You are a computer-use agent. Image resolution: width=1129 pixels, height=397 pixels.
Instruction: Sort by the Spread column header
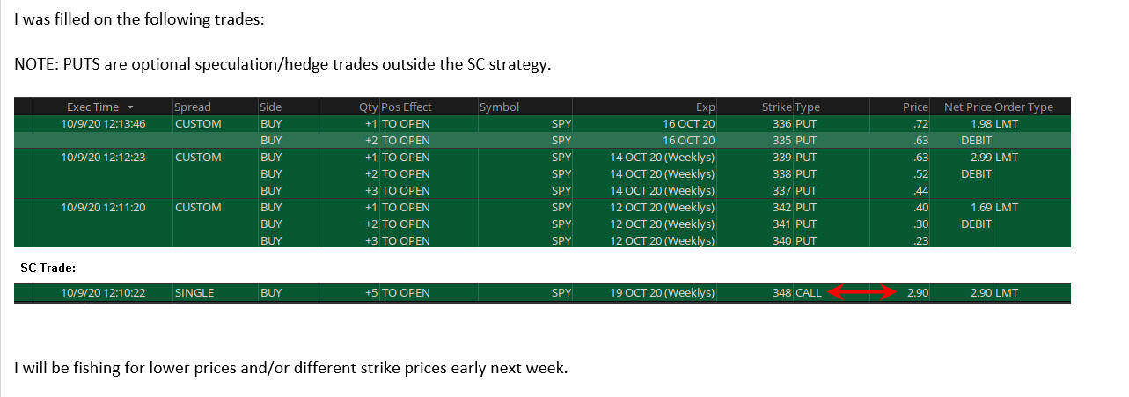pyautogui.click(x=193, y=107)
